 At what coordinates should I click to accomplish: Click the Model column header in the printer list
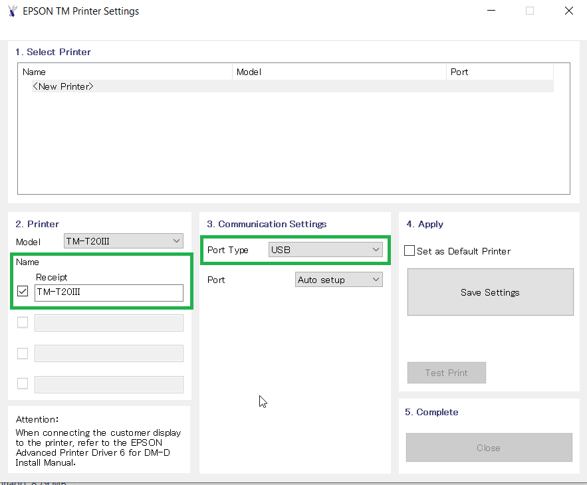[339, 72]
